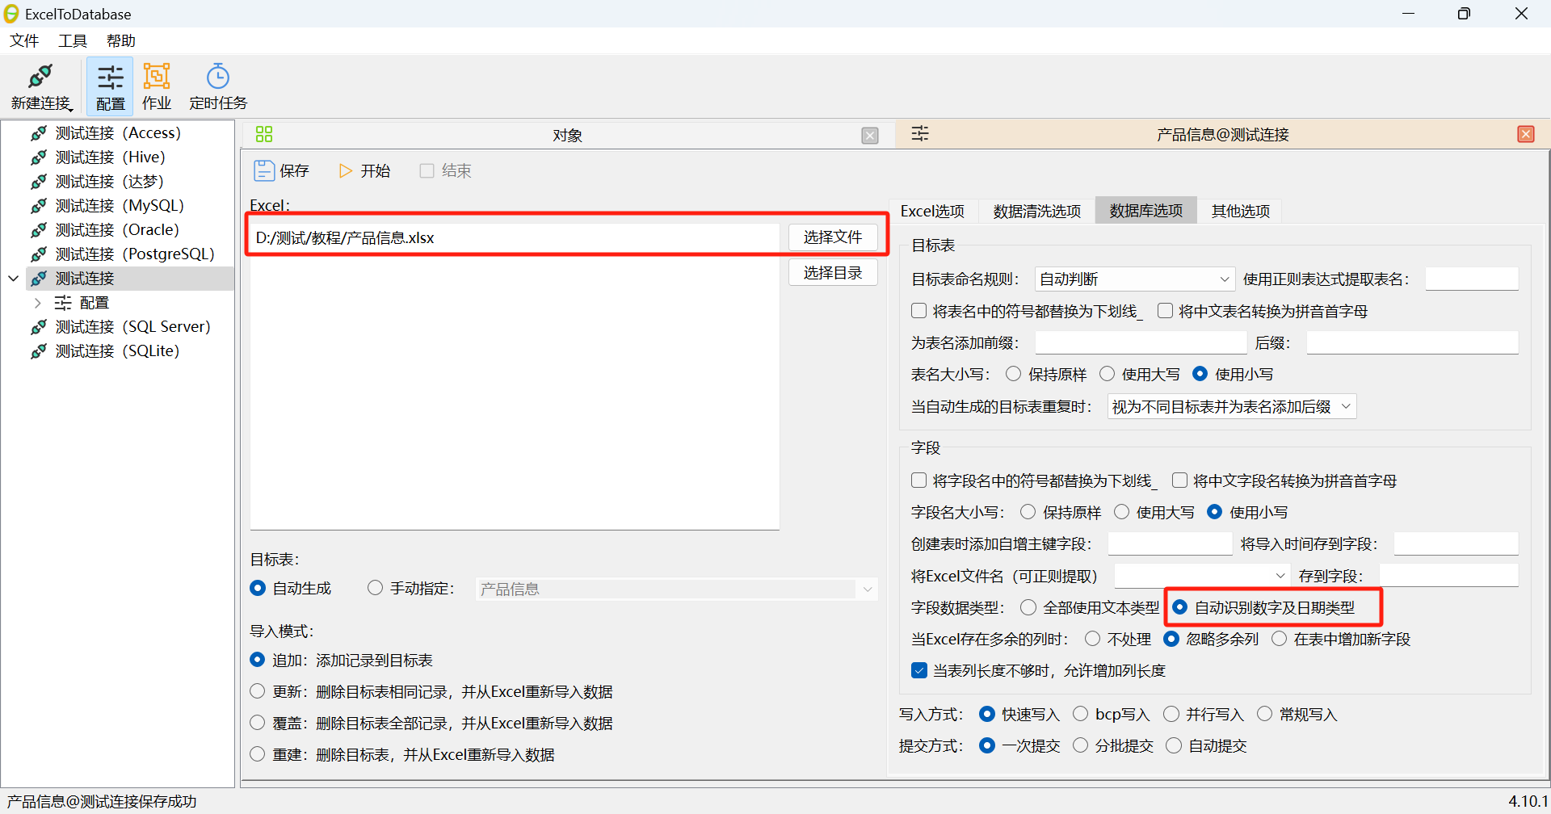
Task: Select 在表中增加新字段 radio
Action: click(x=1279, y=639)
